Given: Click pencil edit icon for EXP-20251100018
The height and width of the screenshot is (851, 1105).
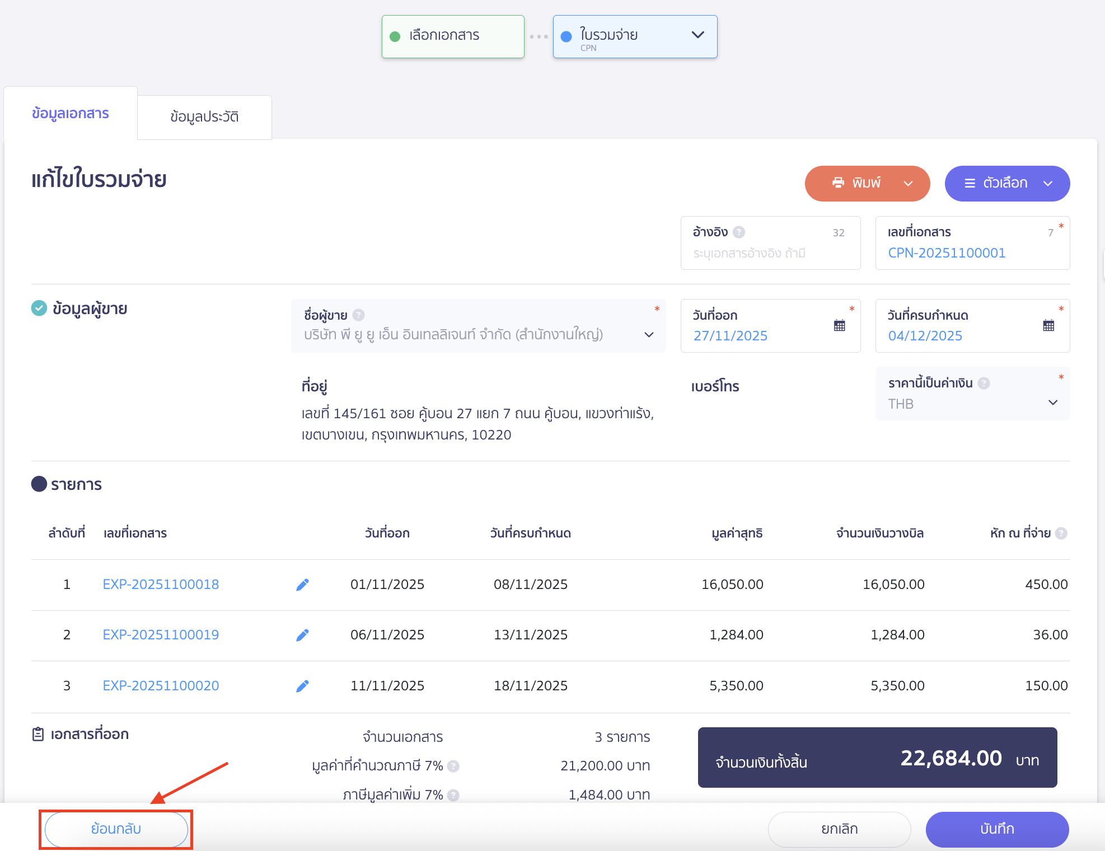Looking at the screenshot, I should pos(302,585).
